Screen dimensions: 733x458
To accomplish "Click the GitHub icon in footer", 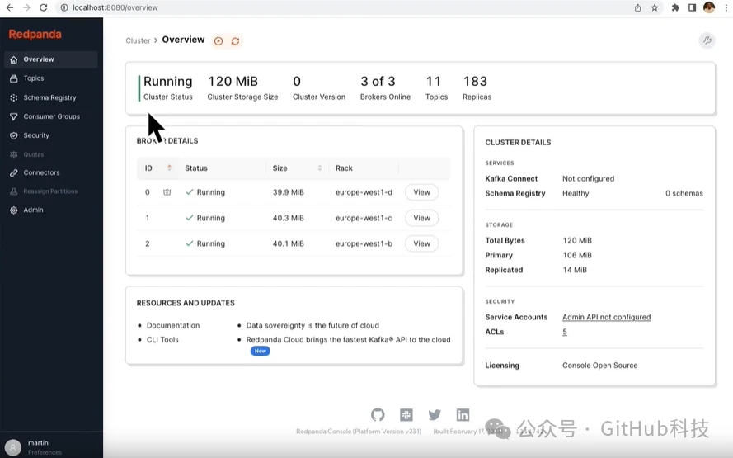I will [x=378, y=415].
